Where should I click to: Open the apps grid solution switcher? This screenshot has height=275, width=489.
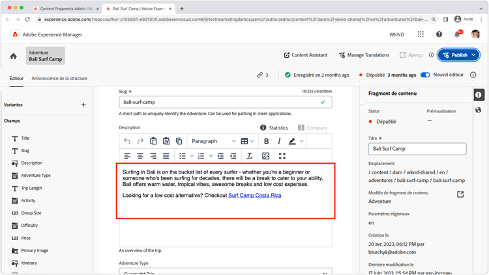point(421,34)
